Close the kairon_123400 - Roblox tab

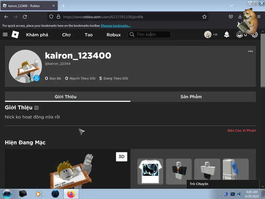53,6
